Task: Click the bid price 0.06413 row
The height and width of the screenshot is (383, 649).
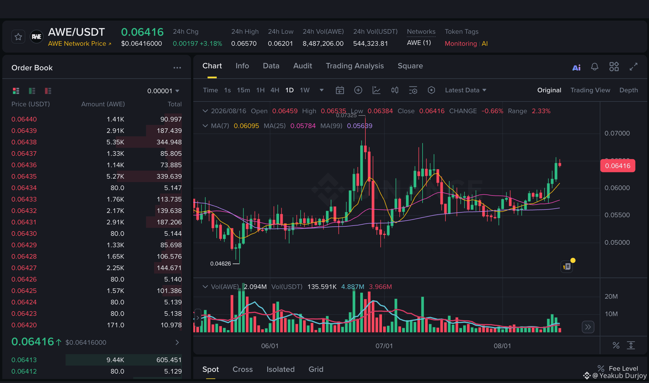Action: tap(97, 360)
